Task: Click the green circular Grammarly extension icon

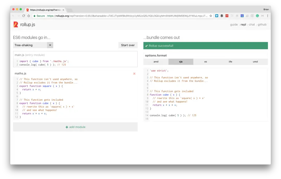Action: click(257, 16)
